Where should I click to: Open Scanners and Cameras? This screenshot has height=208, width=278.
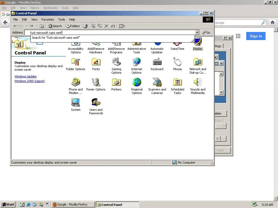tap(157, 86)
